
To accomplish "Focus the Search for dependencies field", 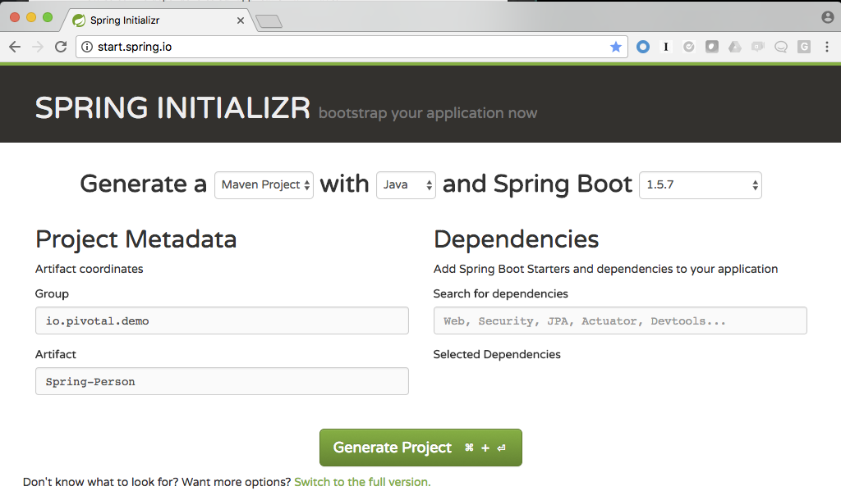I will [x=620, y=320].
